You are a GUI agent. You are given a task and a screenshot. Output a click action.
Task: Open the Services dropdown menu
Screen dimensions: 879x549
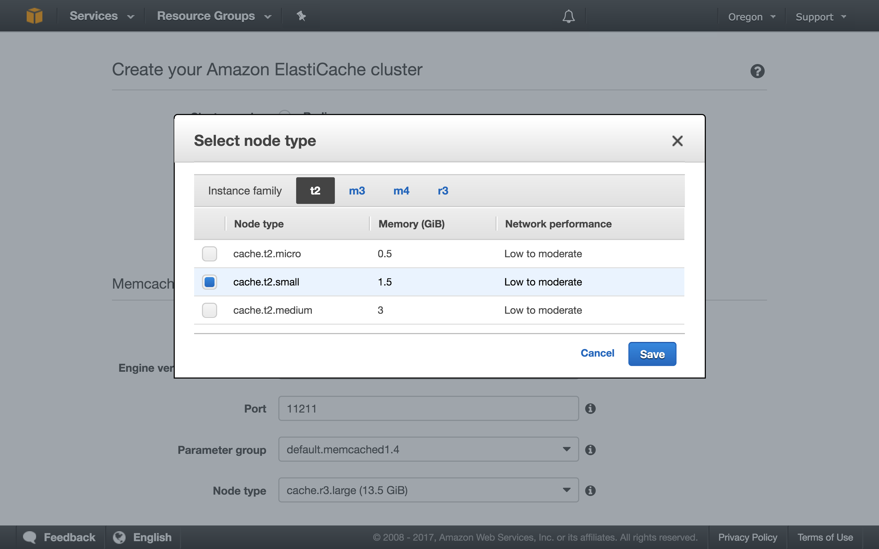click(102, 16)
